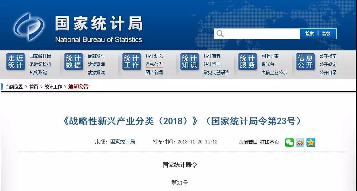Click red 通知公告 breadcrumb item
The height and width of the screenshot is (191, 357).
tap(78, 86)
